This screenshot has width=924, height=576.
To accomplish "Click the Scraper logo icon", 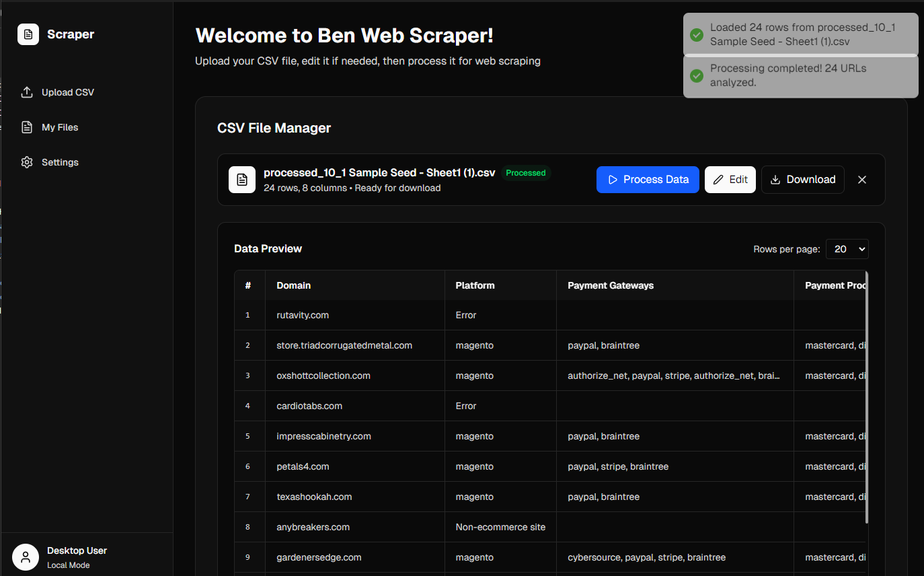I will coord(28,34).
